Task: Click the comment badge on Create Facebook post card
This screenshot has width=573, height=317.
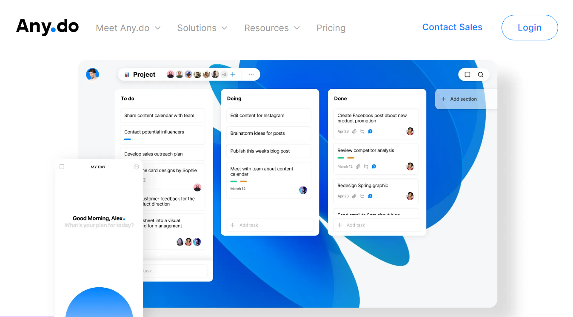Action: tap(370, 131)
